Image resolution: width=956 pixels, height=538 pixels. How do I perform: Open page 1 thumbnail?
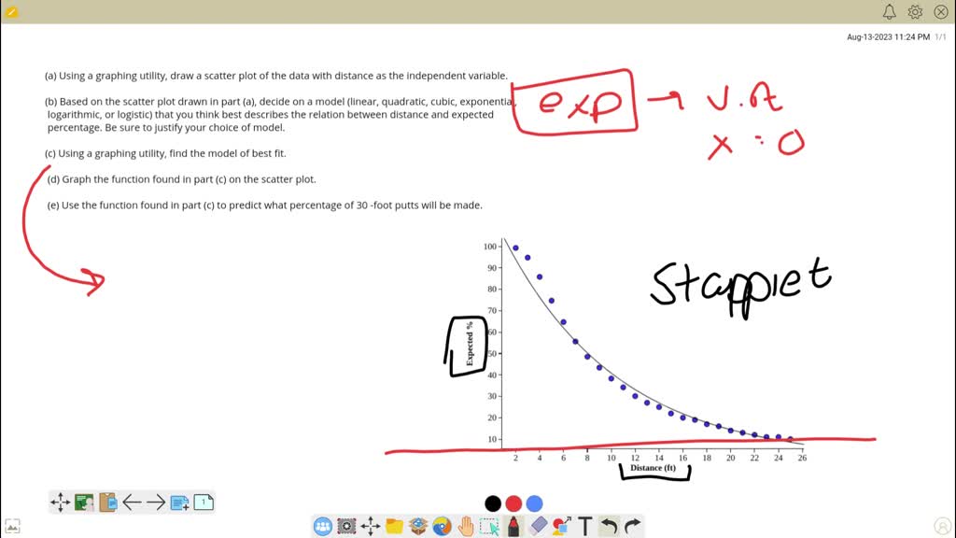point(203,502)
